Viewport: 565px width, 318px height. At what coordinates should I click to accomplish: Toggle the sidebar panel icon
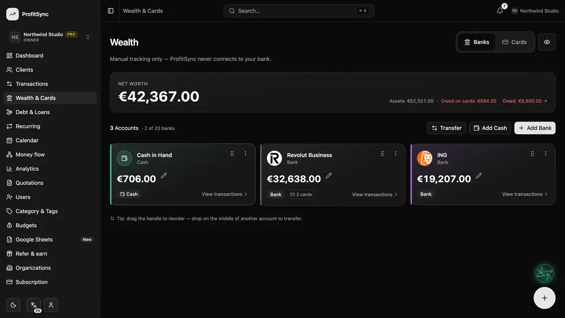111,11
